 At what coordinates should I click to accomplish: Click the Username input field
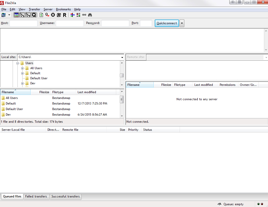pyautogui.click(x=70, y=23)
